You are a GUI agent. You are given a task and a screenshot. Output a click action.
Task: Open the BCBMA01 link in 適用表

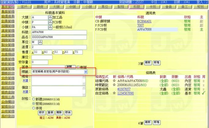click(144, 21)
